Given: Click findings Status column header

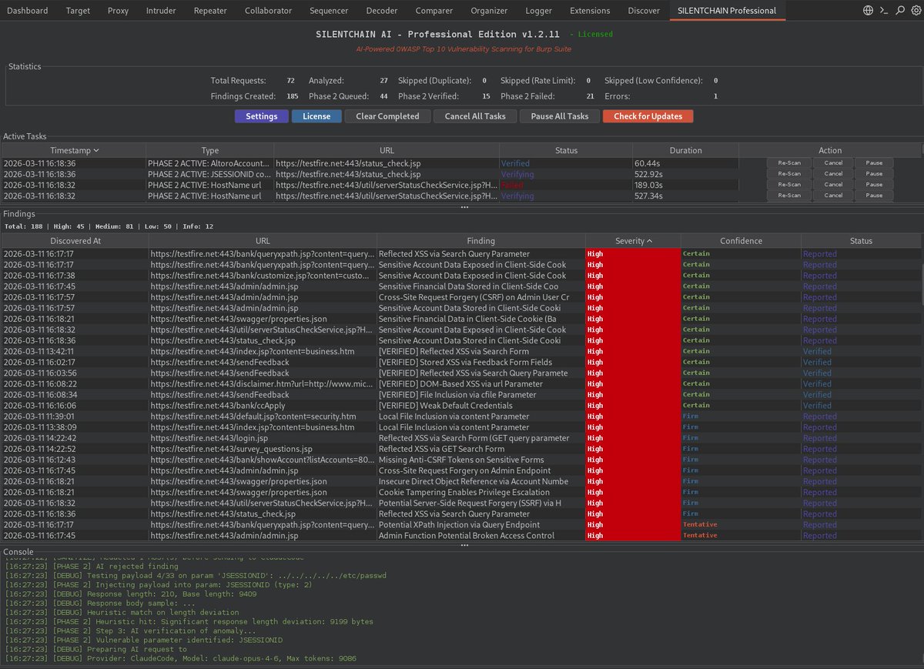Looking at the screenshot, I should coord(861,241).
